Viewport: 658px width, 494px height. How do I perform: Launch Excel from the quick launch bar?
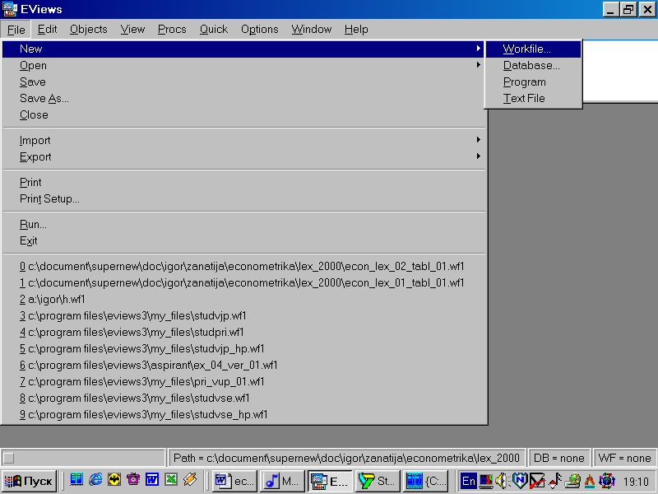click(171, 479)
